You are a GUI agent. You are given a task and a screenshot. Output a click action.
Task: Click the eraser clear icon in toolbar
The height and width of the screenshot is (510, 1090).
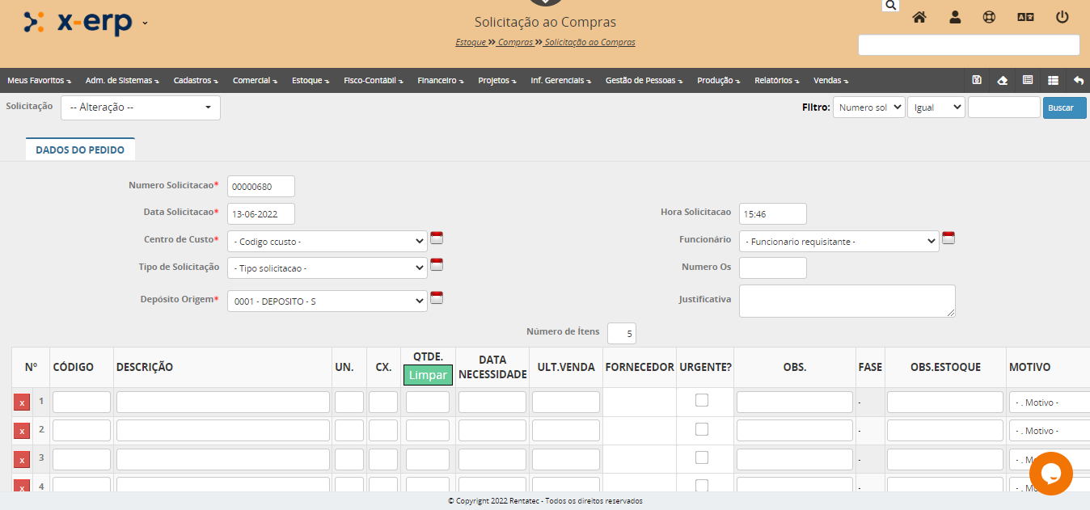pos(1003,80)
